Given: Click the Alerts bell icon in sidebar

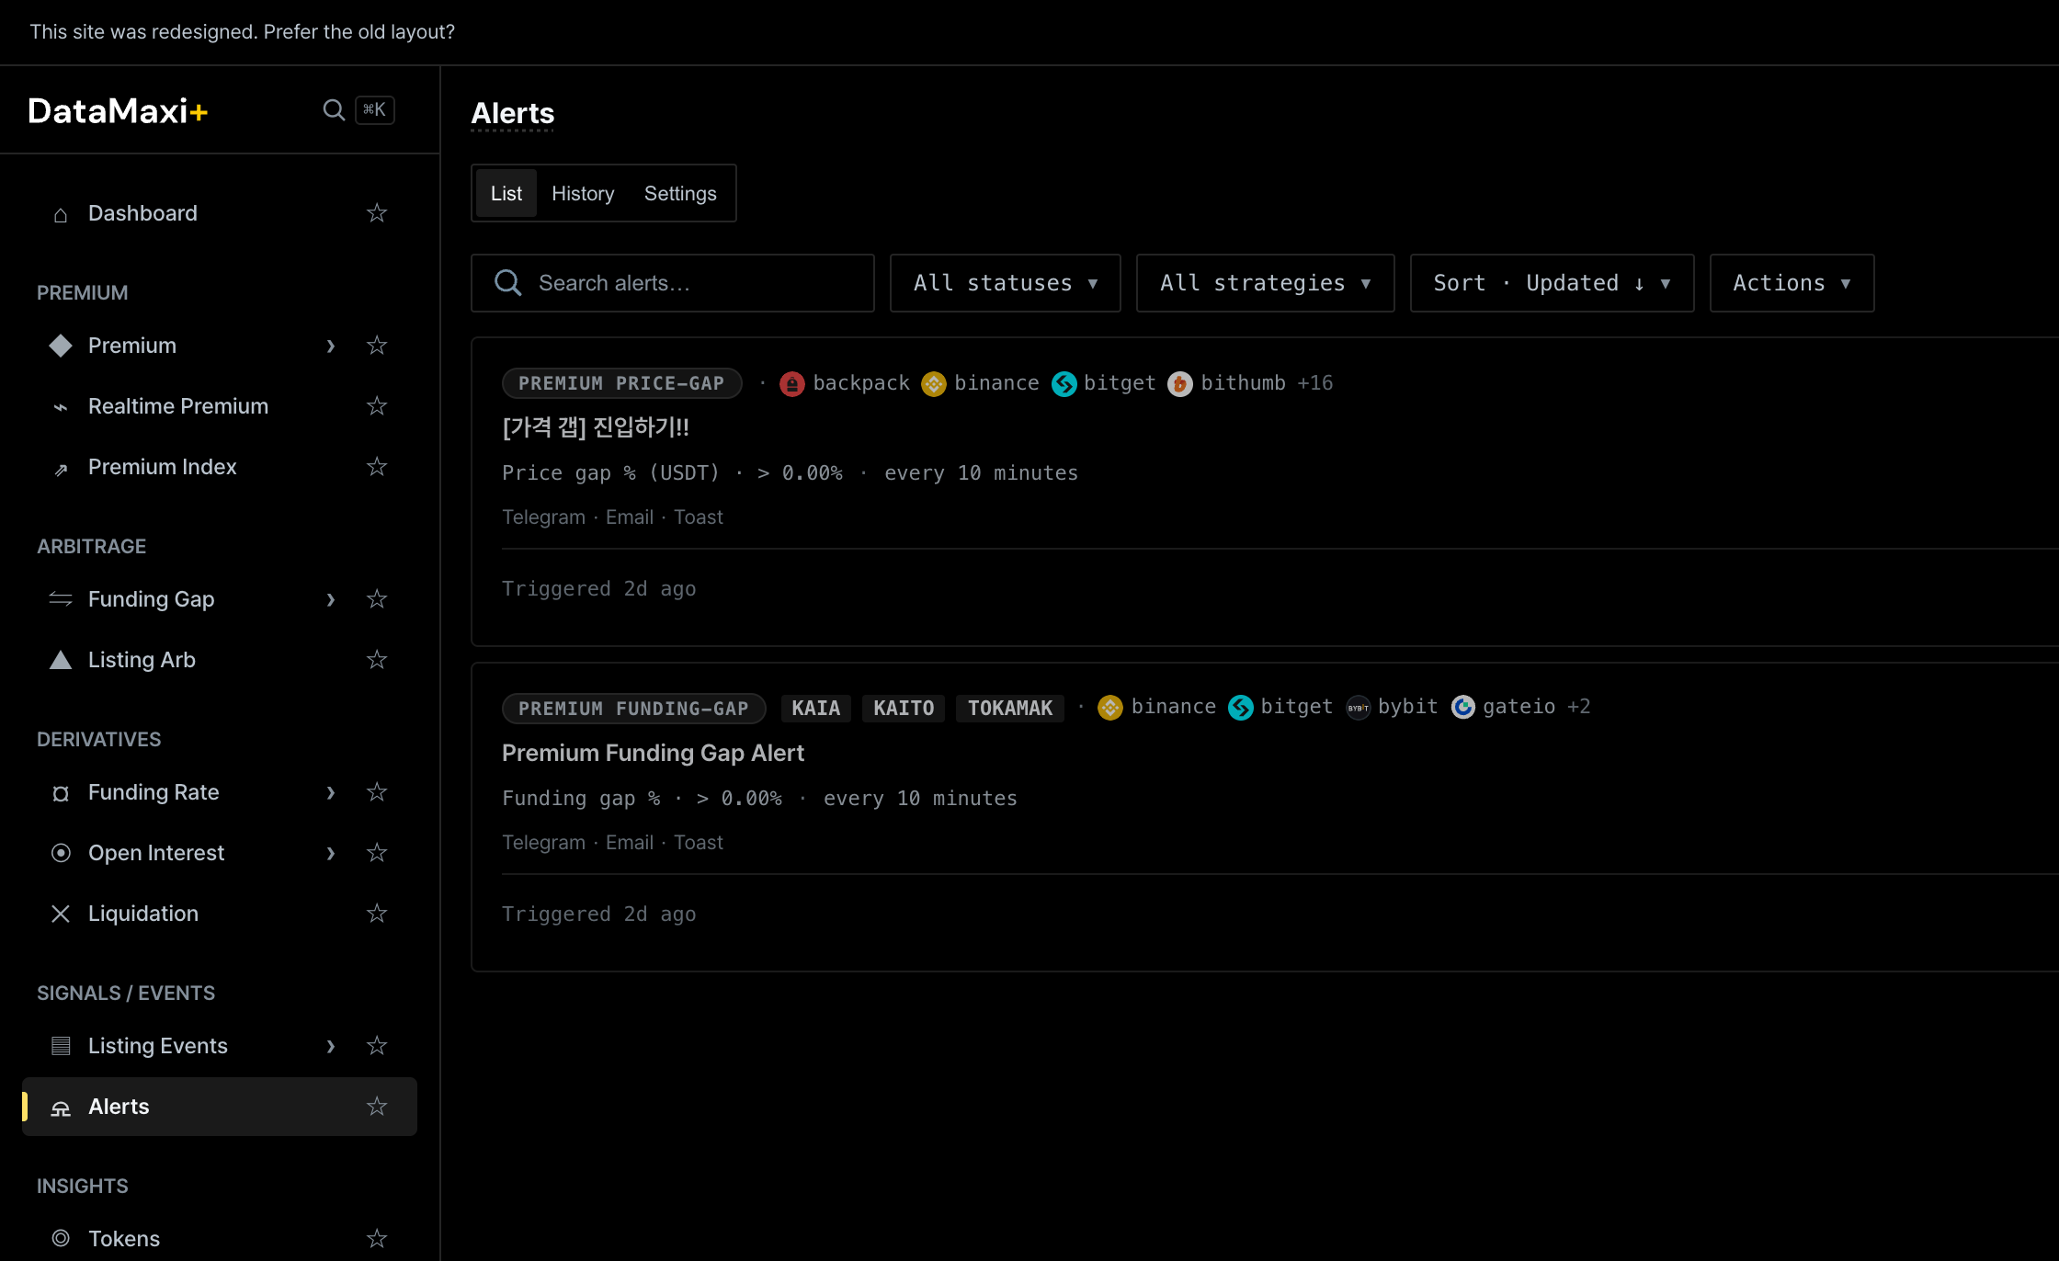Looking at the screenshot, I should click(x=61, y=1108).
